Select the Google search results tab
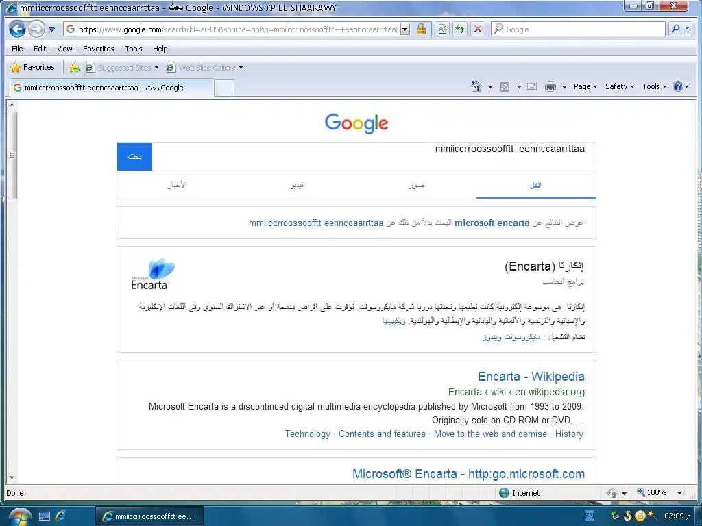 [x=111, y=88]
